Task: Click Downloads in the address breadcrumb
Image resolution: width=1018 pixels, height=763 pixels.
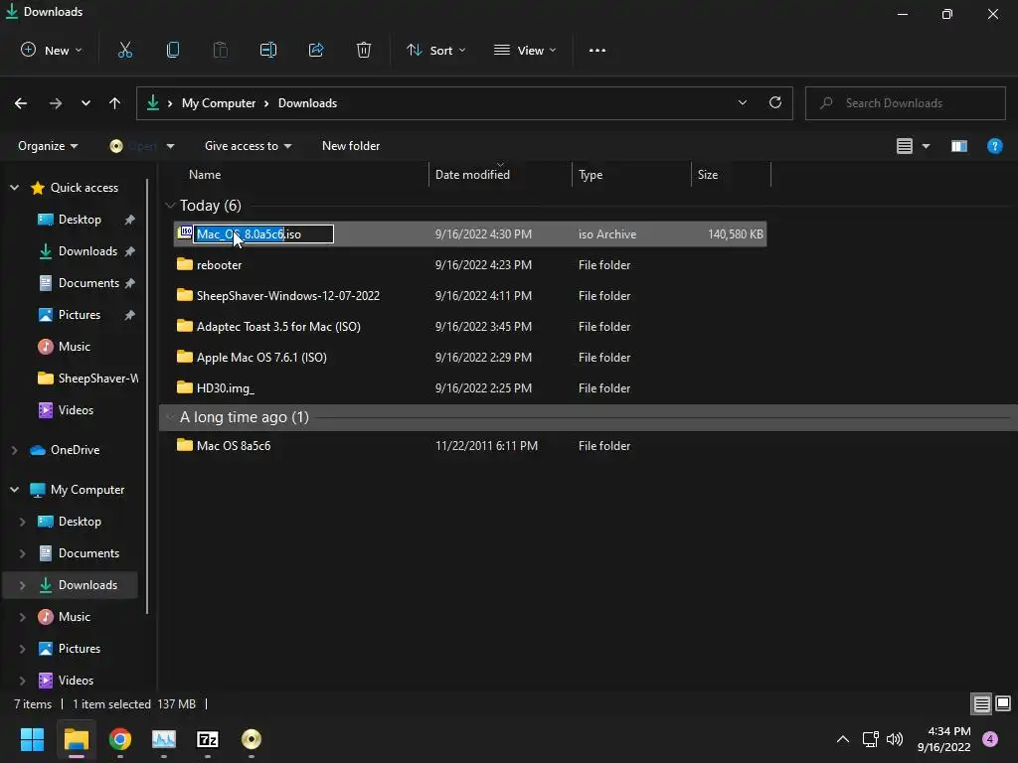Action: tap(308, 103)
